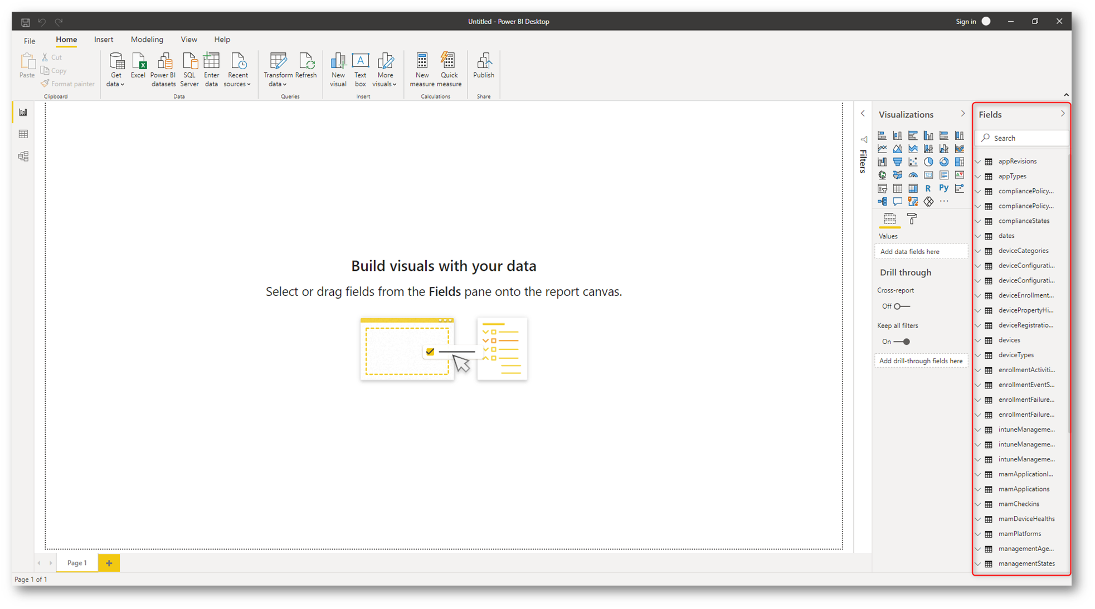Open Report view in left sidebar
1095x609 pixels.
23,113
